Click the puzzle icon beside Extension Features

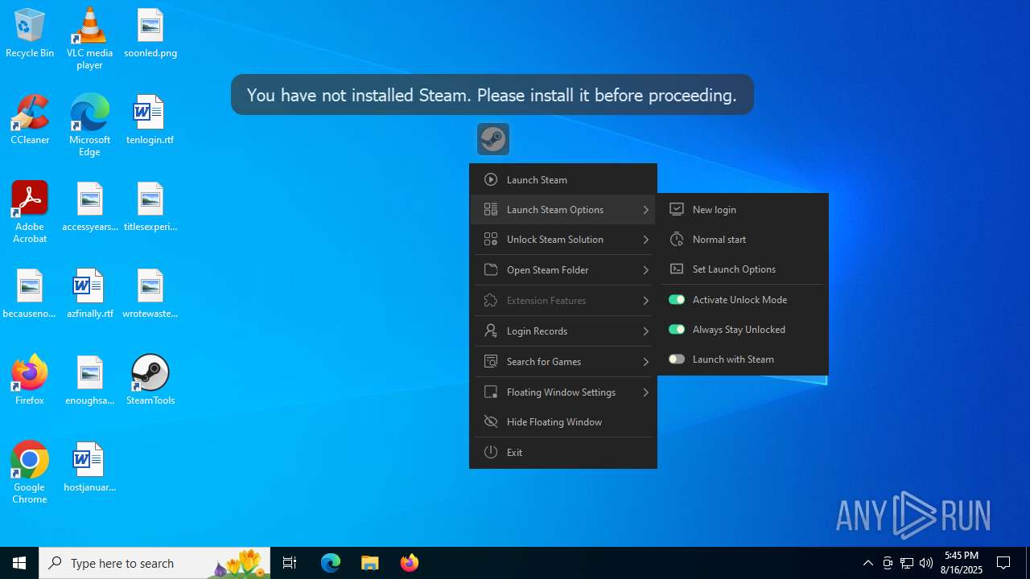(491, 300)
